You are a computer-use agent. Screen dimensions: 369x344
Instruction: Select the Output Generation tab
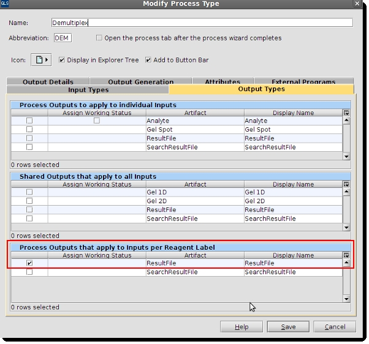(140, 81)
